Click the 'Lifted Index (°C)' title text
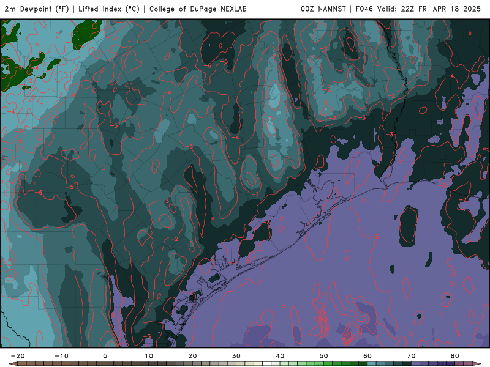 tap(109, 9)
